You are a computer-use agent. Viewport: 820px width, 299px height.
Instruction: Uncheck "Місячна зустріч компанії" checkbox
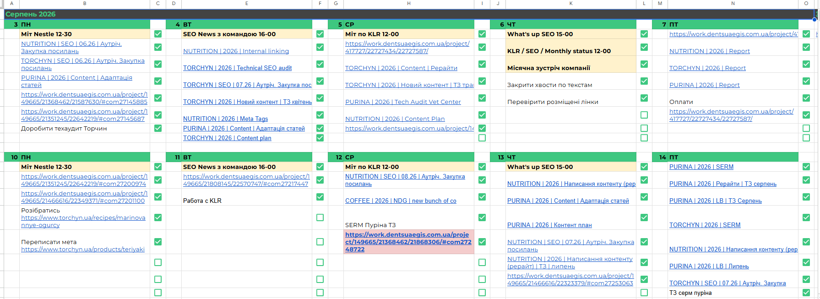pyautogui.click(x=644, y=64)
